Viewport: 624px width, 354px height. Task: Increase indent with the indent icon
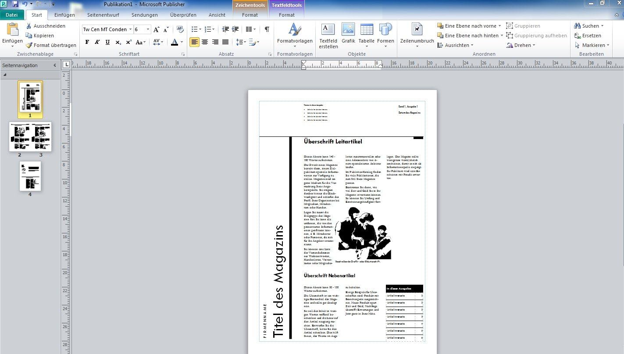point(235,29)
